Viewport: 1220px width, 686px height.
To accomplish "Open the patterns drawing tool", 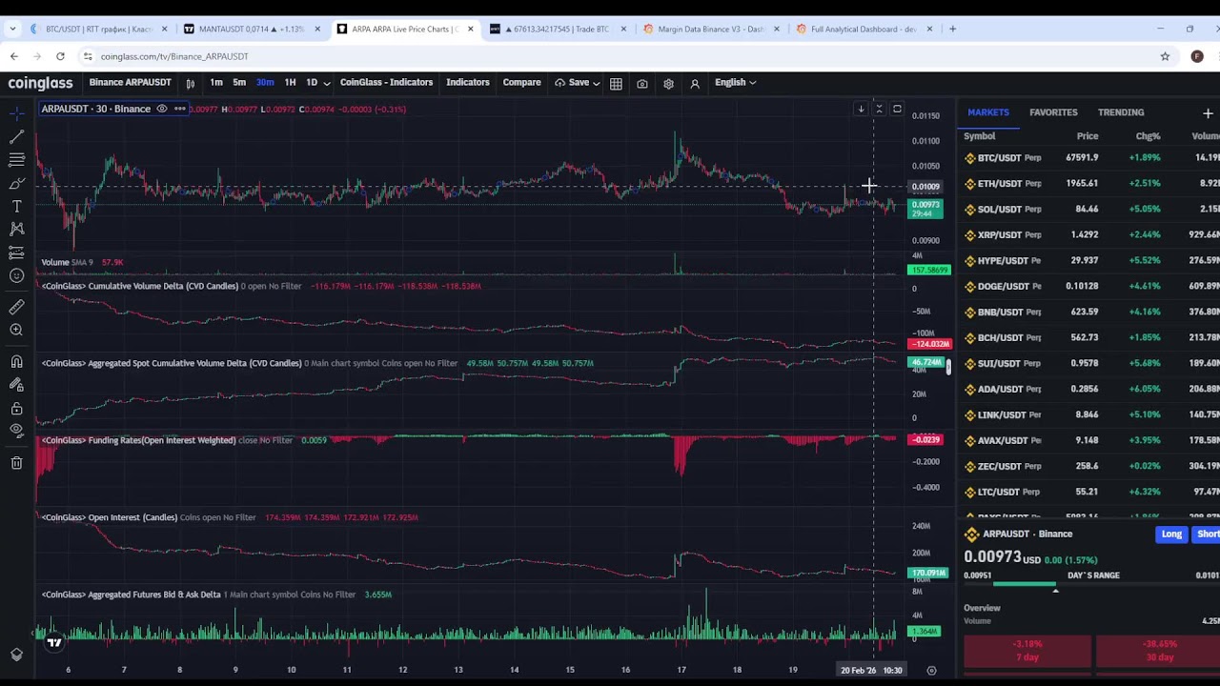I will (x=16, y=230).
